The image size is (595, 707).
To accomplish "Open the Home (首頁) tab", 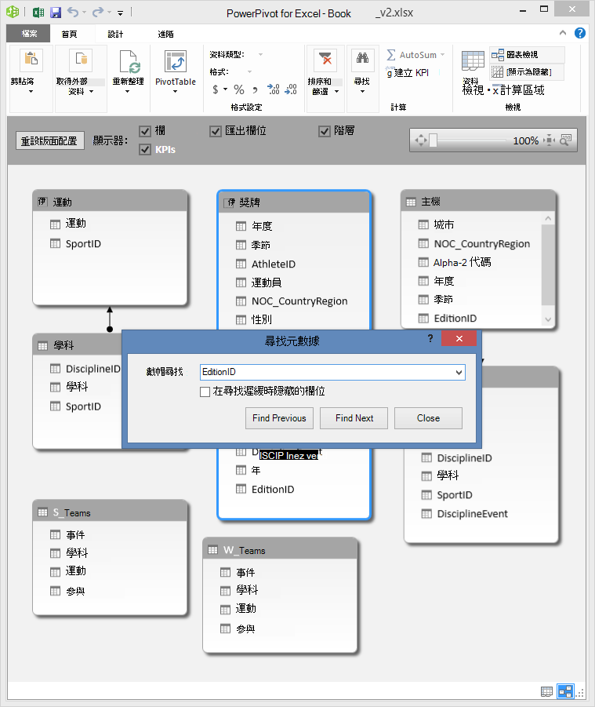I will pos(69,34).
